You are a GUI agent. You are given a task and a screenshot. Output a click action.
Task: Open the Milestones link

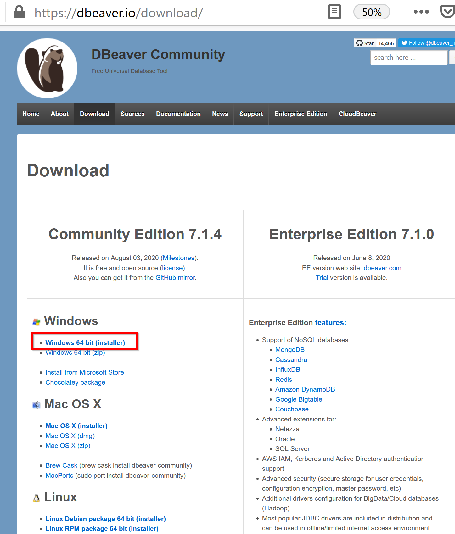coord(179,258)
